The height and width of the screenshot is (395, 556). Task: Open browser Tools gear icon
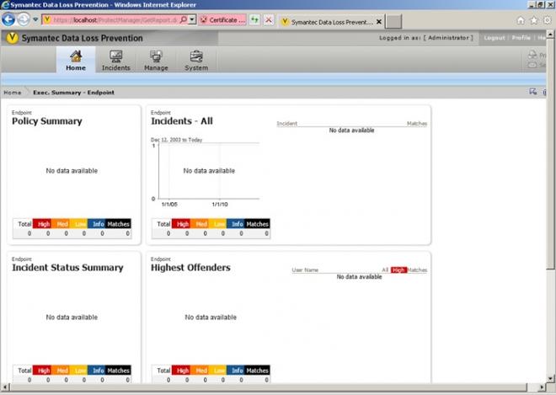547,20
